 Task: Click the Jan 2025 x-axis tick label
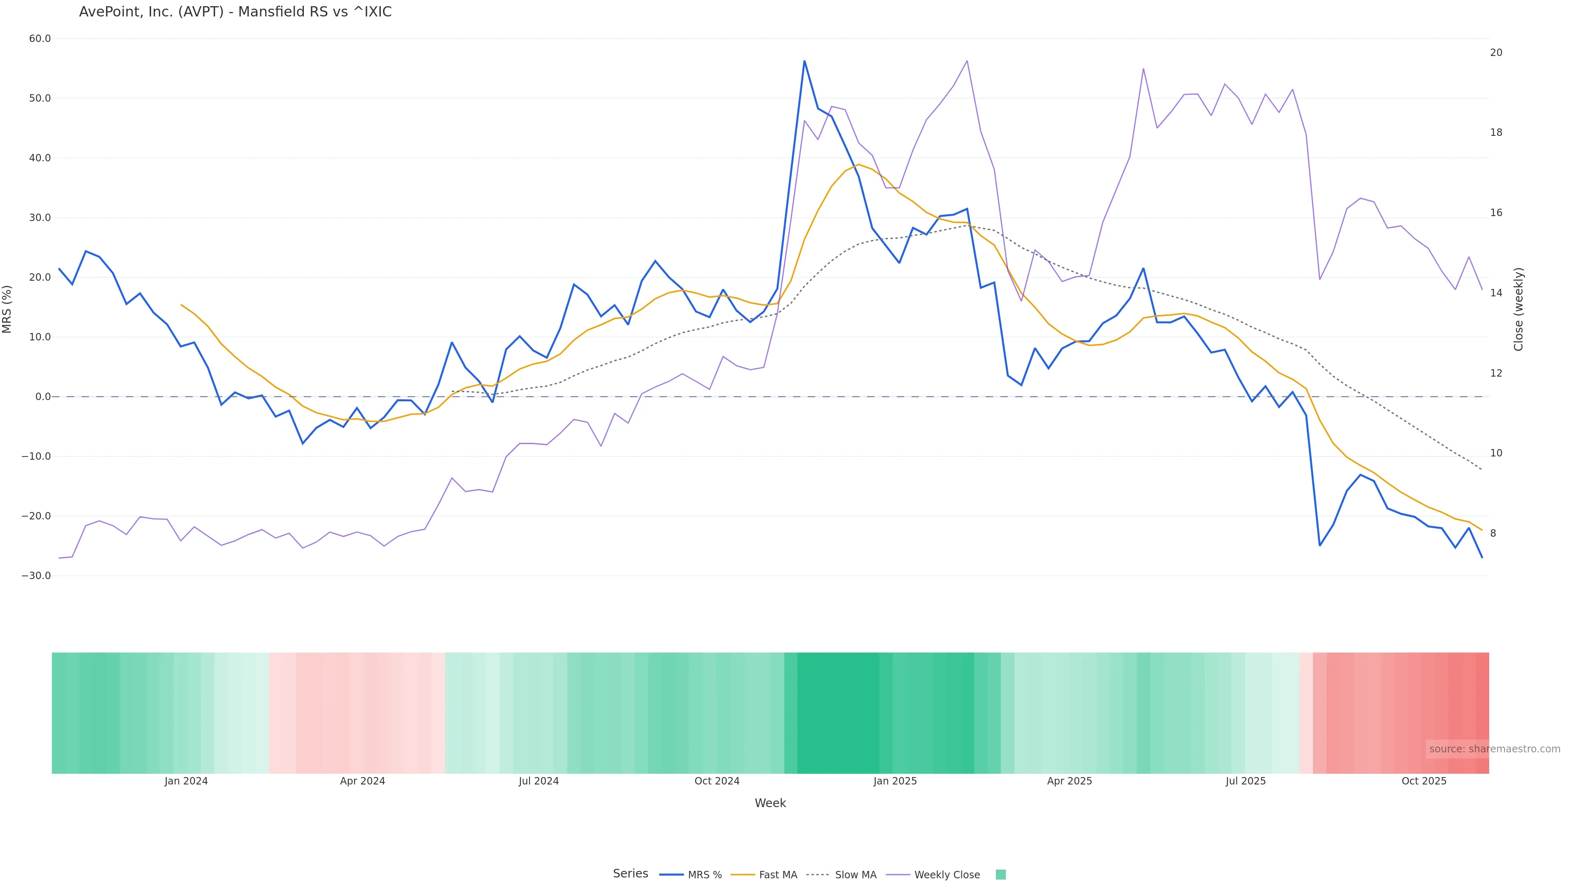[x=895, y=782]
